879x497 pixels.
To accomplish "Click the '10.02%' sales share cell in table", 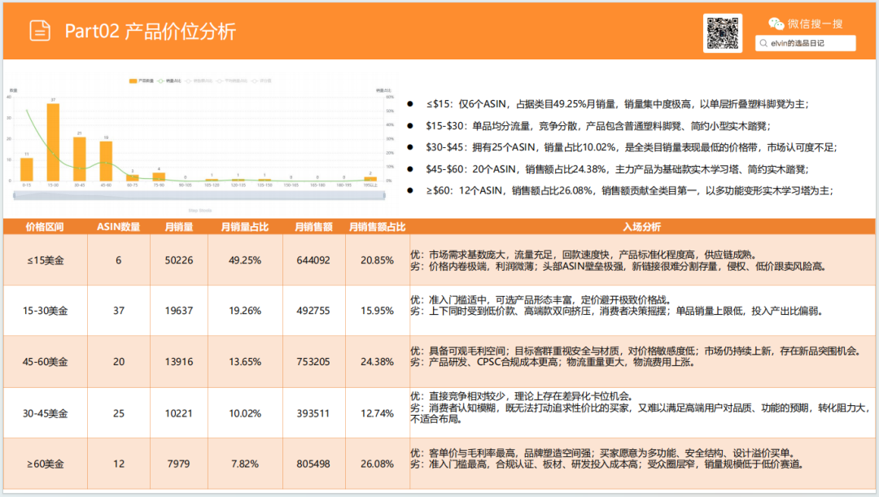I will coord(245,413).
